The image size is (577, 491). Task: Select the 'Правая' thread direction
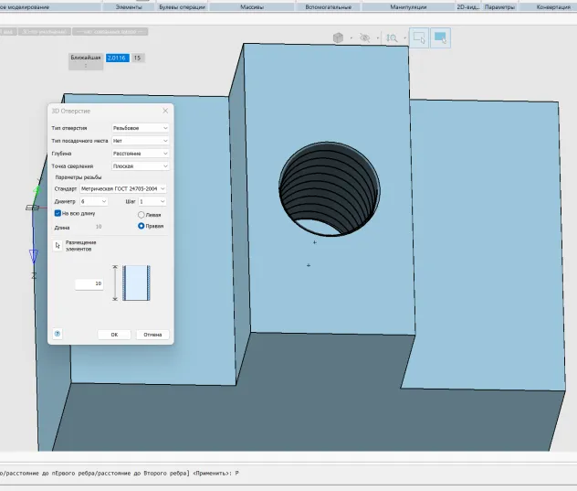142,225
